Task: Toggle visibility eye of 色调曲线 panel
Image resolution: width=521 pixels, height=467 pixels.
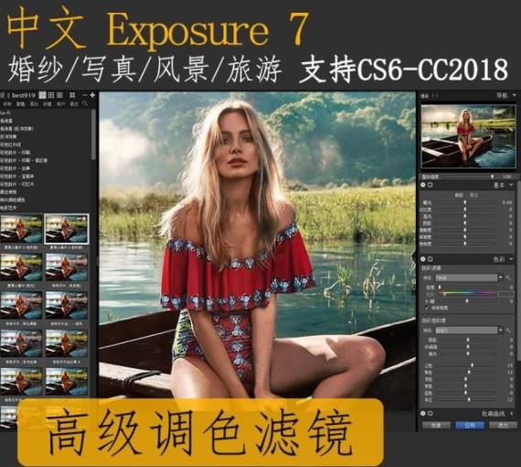Action: (423, 413)
